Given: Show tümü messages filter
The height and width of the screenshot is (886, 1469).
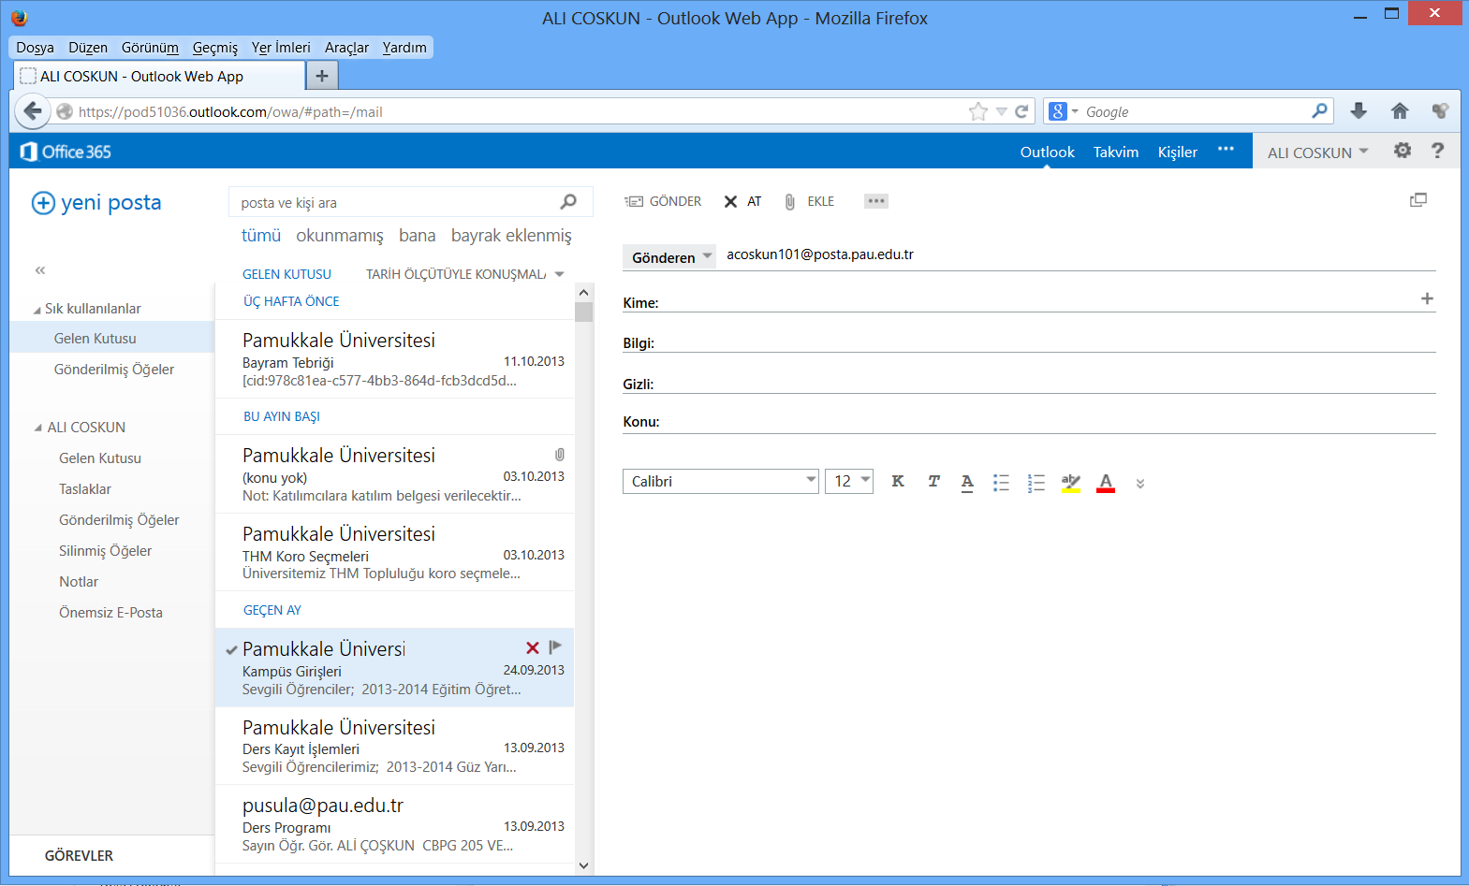Looking at the screenshot, I should coord(261,236).
